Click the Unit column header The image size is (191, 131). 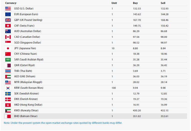(114, 3)
